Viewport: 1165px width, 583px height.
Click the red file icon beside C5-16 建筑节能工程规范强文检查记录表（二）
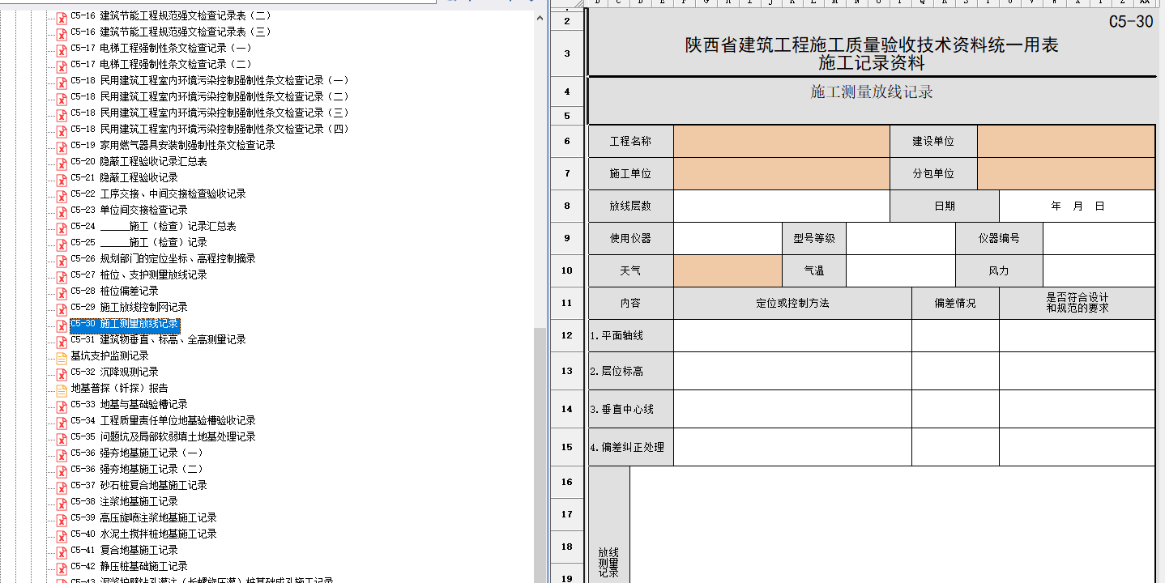pos(62,17)
